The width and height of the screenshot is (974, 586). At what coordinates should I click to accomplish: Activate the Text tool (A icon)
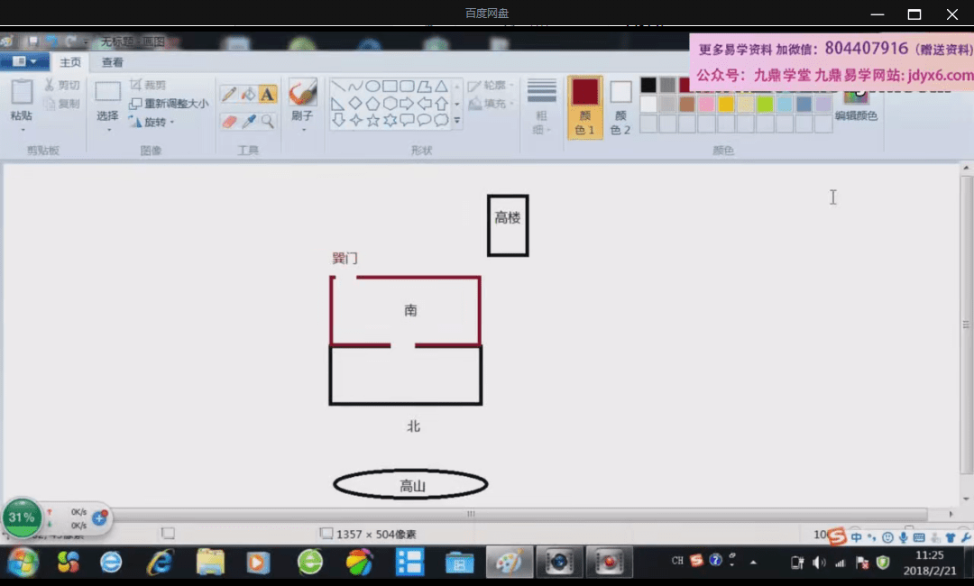(268, 94)
